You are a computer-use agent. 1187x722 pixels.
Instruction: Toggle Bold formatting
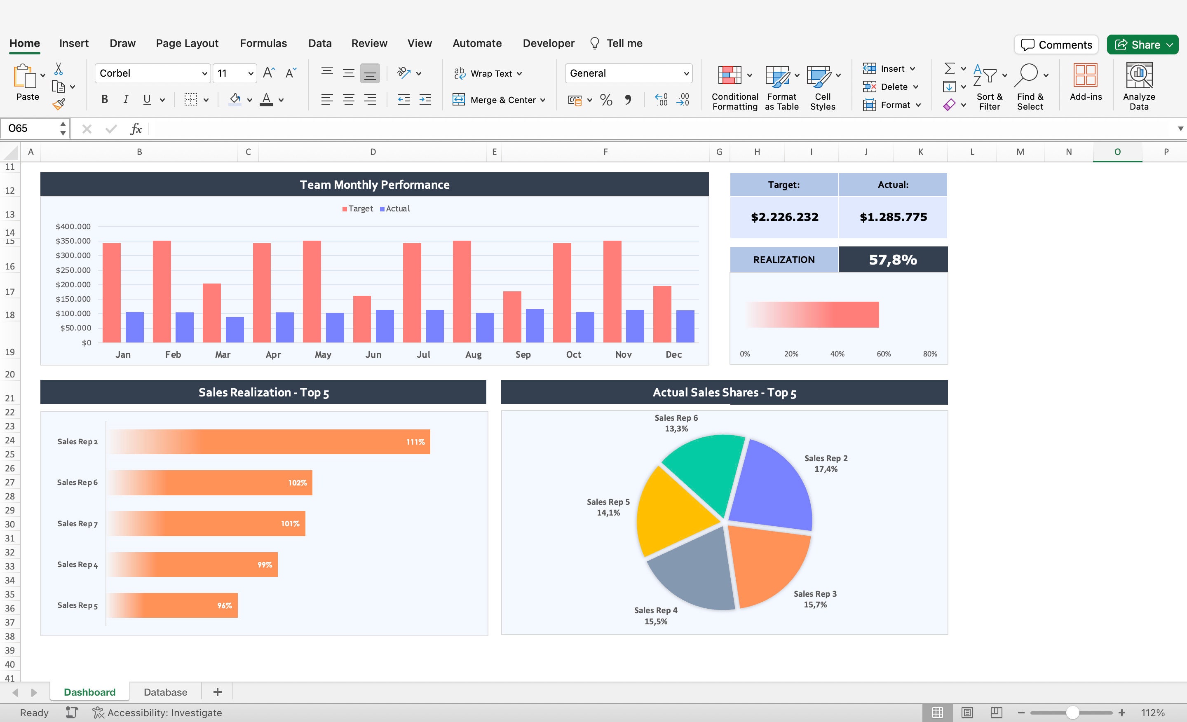click(105, 100)
